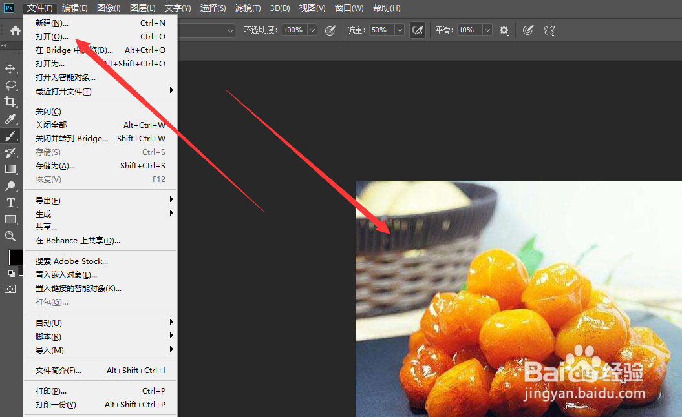The height and width of the screenshot is (417, 682).
Task: Toggle the paint symmetry butterfly option
Action: click(x=549, y=30)
